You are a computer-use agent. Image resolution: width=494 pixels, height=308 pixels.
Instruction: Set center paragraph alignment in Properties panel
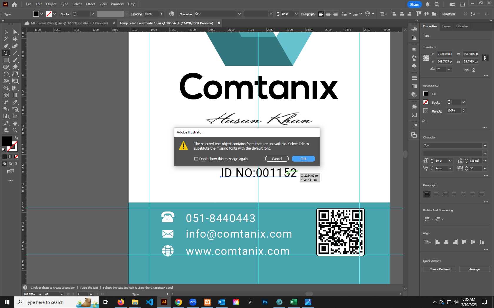tap(436, 194)
